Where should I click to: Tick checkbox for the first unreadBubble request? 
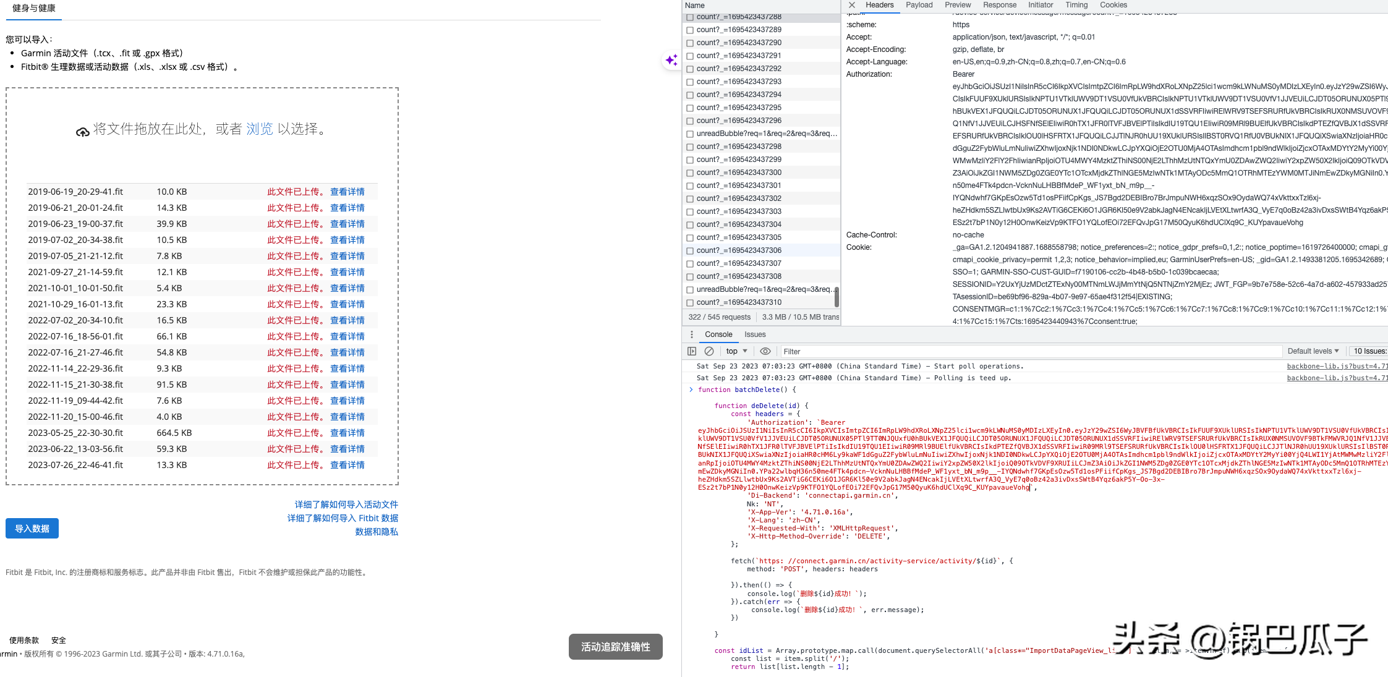(x=690, y=134)
